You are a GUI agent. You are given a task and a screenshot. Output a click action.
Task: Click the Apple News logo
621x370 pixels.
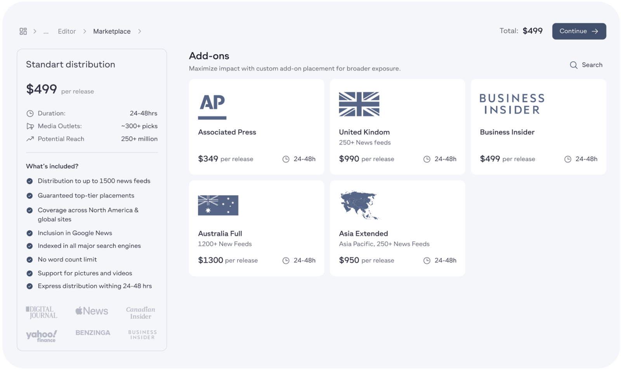pyautogui.click(x=92, y=311)
